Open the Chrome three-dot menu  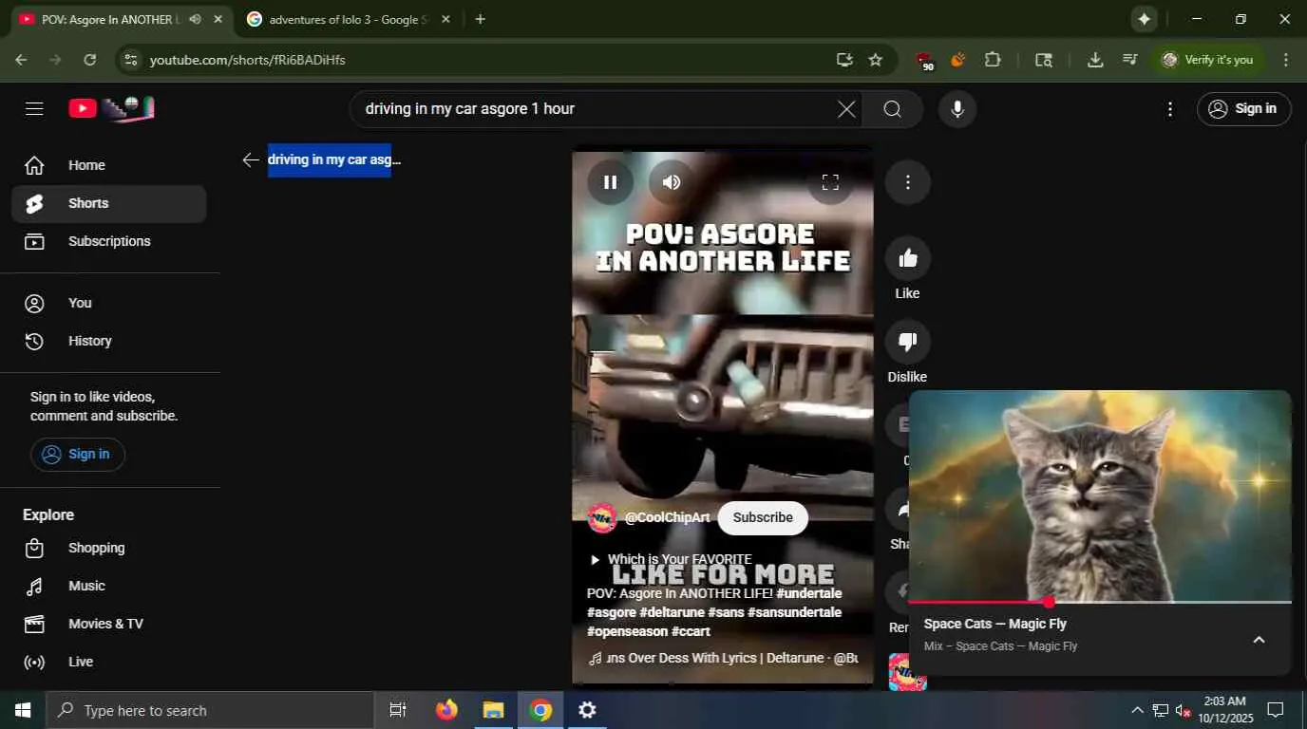pos(1286,60)
